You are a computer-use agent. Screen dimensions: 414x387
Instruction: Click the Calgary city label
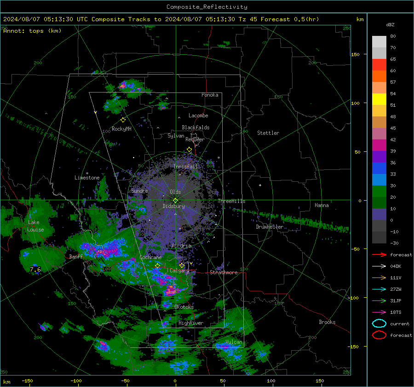point(179,271)
